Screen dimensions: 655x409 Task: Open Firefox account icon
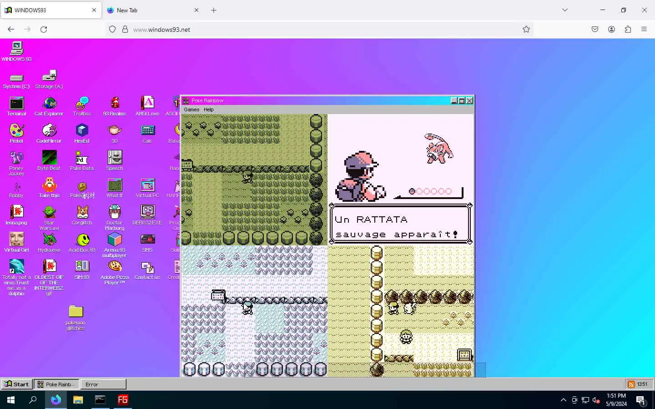(x=611, y=29)
